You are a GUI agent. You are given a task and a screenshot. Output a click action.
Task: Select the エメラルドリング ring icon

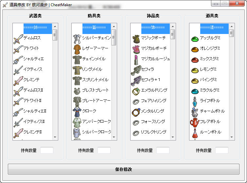[136, 91]
